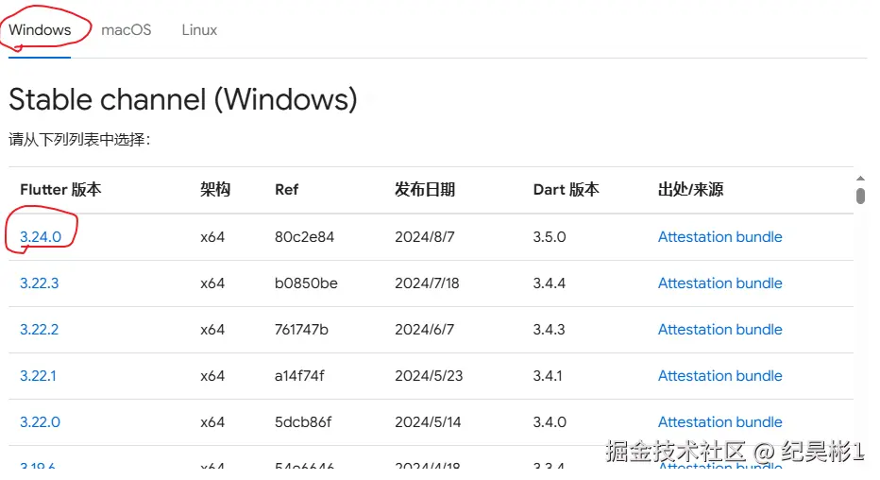
Task: Click the scrollbar up arrow
Action: [860, 178]
